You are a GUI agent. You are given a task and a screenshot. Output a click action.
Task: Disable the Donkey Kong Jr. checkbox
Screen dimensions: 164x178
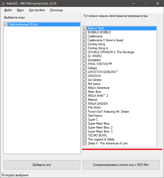[85, 48]
